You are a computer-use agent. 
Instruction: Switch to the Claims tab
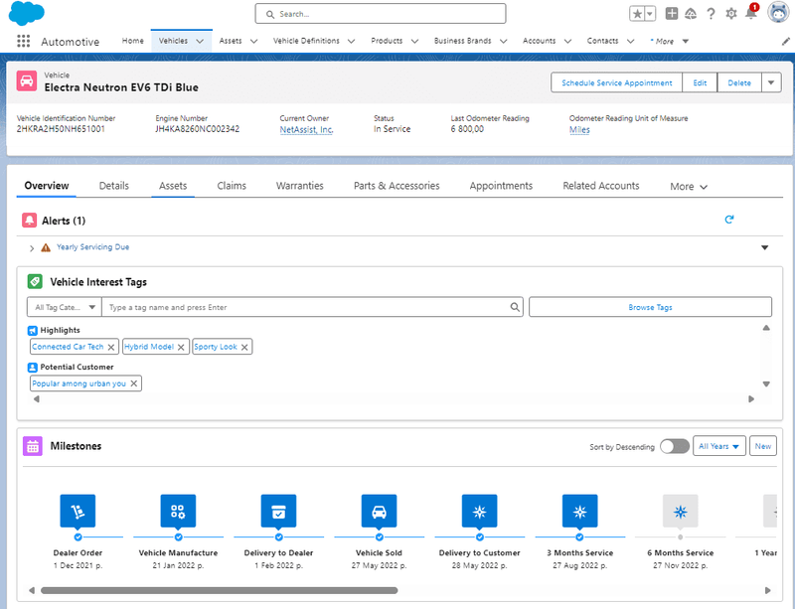[232, 186]
